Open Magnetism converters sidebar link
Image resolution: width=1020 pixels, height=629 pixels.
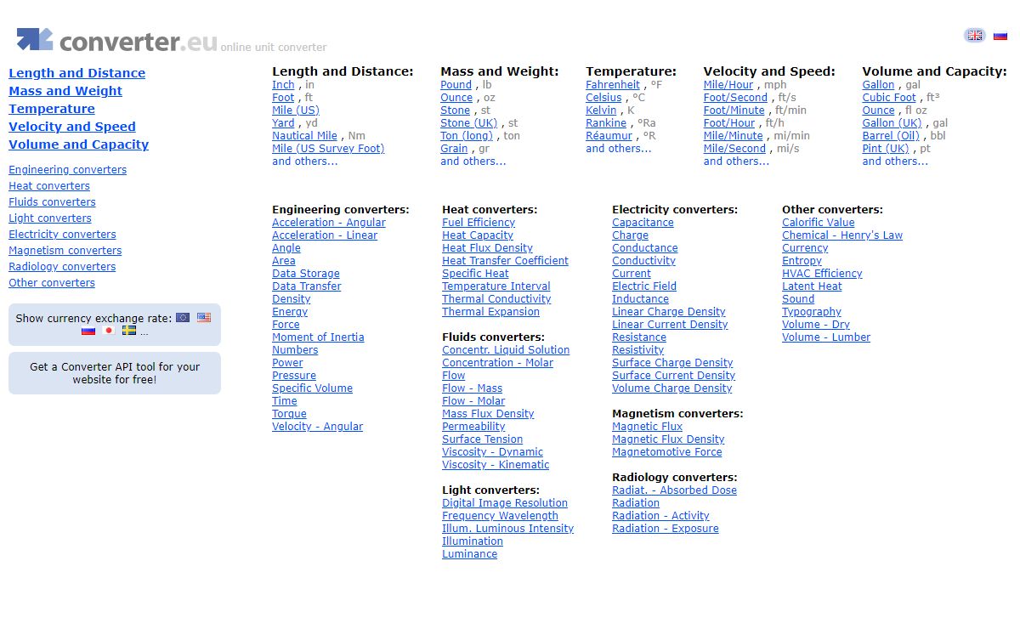(65, 251)
